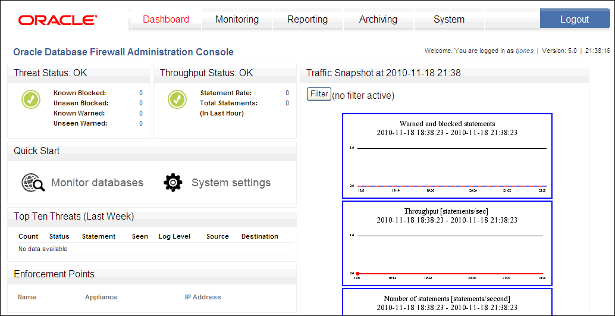615x316 pixels.
Task: Click the Status column header
Action: (x=59, y=236)
